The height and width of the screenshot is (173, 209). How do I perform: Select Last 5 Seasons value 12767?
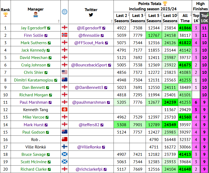[x=154, y=35]
